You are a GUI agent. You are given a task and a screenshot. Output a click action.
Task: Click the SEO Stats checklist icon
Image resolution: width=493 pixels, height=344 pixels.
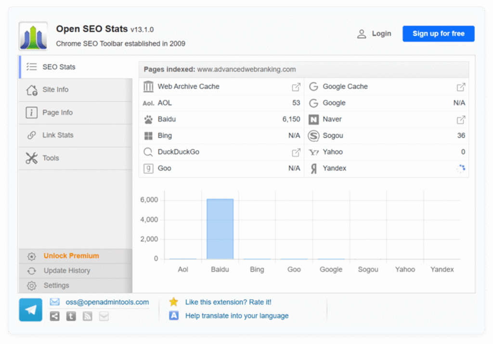(x=31, y=67)
